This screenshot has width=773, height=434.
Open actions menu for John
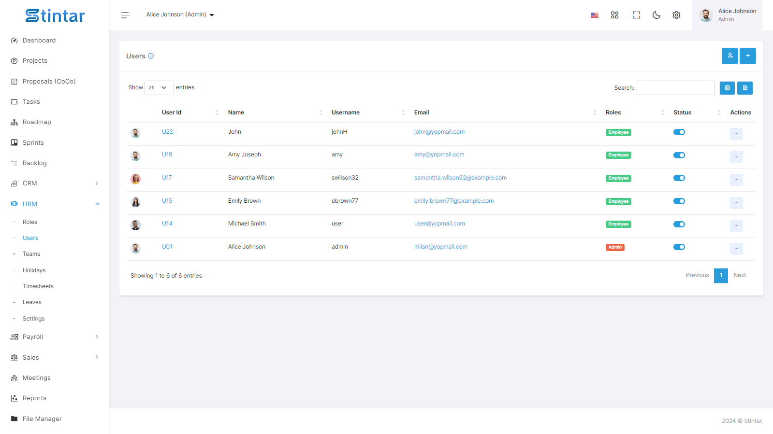click(x=736, y=134)
